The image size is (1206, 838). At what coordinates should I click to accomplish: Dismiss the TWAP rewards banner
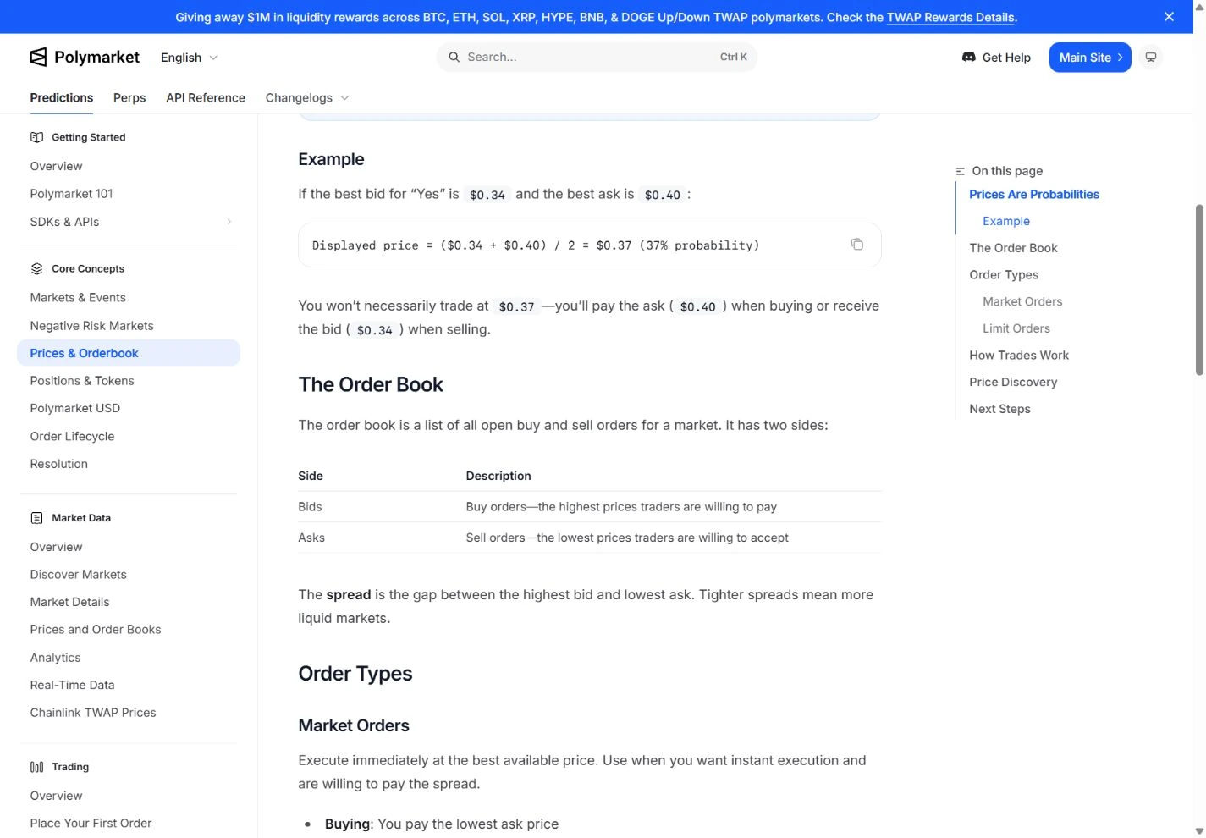[1169, 17]
